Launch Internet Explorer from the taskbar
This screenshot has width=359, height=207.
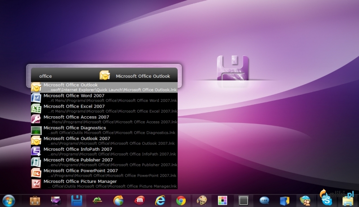(160, 201)
